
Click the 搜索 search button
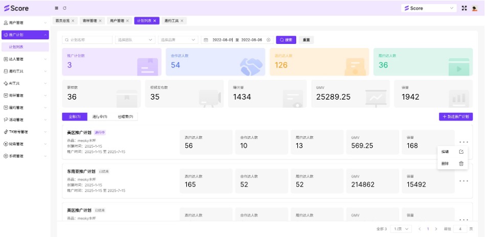286,40
